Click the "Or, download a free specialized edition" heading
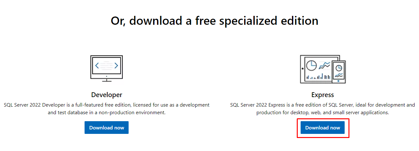 click(214, 21)
